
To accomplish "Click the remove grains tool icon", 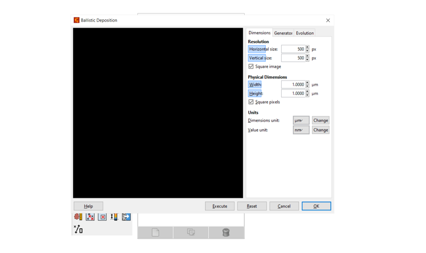I will [90, 217].
